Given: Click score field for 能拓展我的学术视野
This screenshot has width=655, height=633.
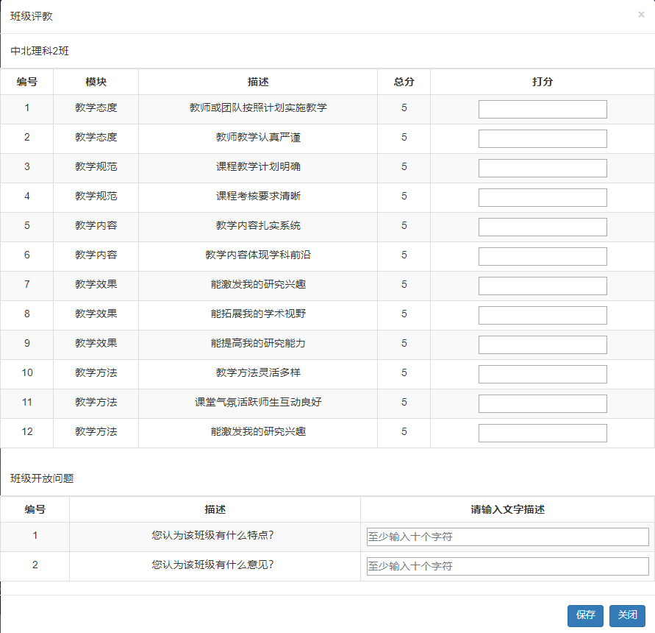Looking at the screenshot, I should coord(543,315).
